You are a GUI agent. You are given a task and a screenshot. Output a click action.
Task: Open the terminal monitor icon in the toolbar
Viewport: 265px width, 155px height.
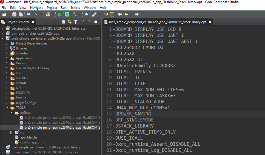click(29, 14)
